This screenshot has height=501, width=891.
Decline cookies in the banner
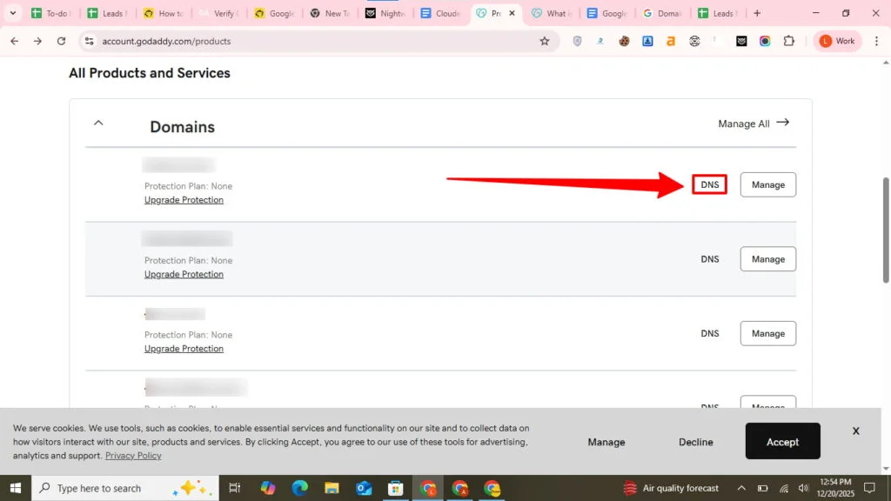695,442
